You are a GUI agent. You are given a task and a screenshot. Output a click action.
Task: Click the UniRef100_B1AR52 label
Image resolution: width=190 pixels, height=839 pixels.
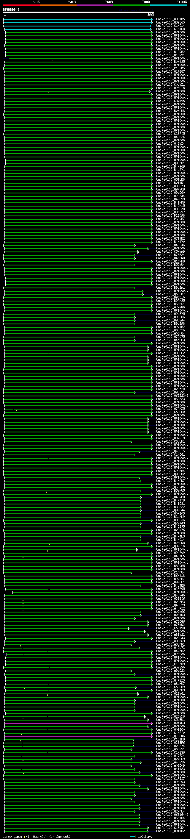click(x=170, y=52)
